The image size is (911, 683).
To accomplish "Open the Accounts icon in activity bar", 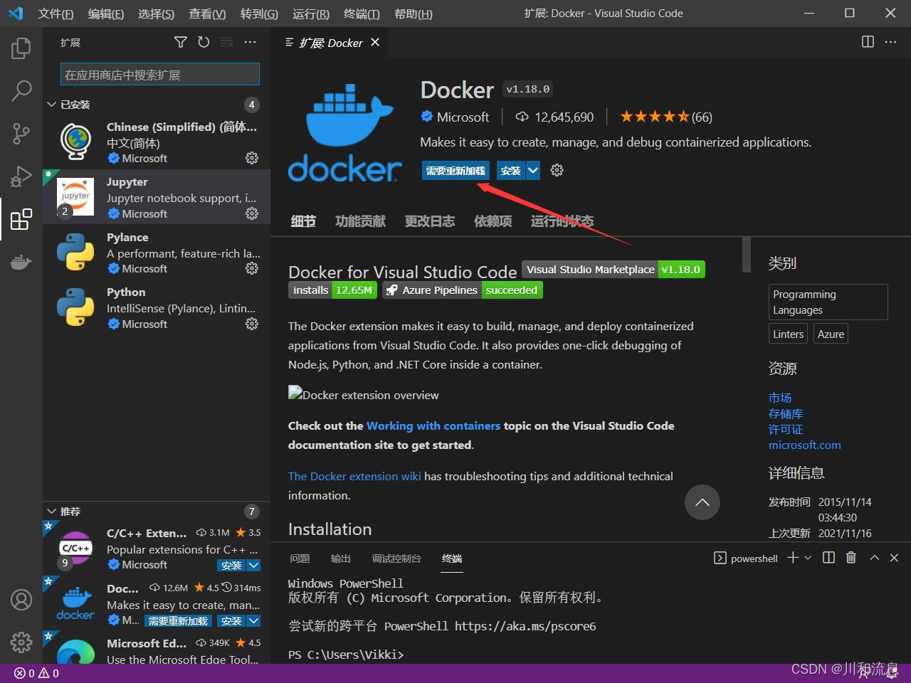I will tap(21, 600).
